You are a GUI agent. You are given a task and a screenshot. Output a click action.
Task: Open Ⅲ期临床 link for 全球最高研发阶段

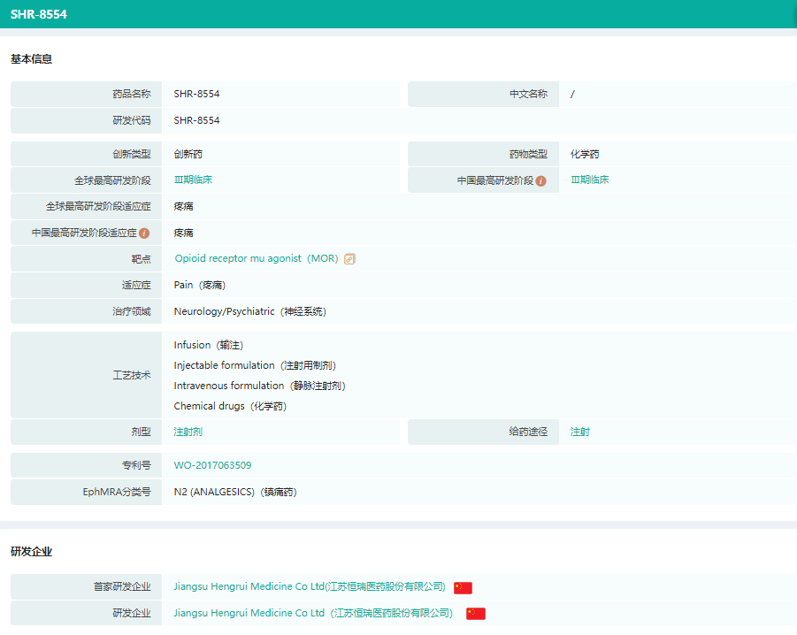(193, 180)
